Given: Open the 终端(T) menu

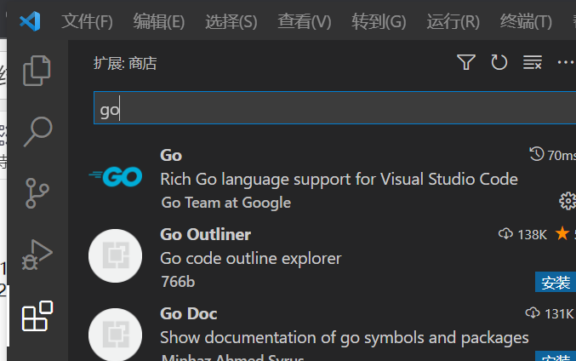Looking at the screenshot, I should point(526,21).
